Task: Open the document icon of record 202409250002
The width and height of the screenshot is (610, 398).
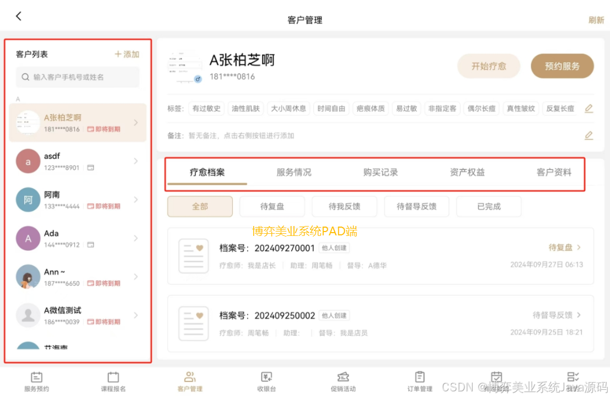Action: [194, 324]
